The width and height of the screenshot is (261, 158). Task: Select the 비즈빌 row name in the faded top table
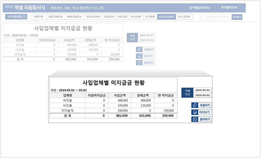pos(20,45)
